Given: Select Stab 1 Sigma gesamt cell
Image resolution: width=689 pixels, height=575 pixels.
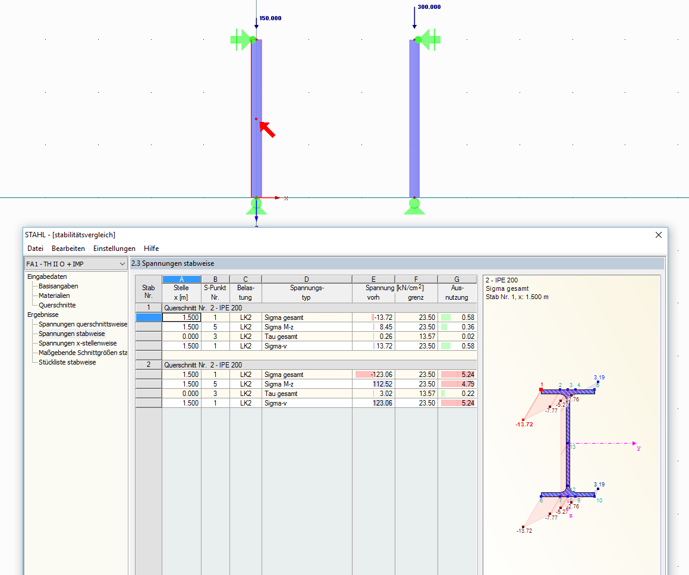Looking at the screenshot, I should point(307,318).
